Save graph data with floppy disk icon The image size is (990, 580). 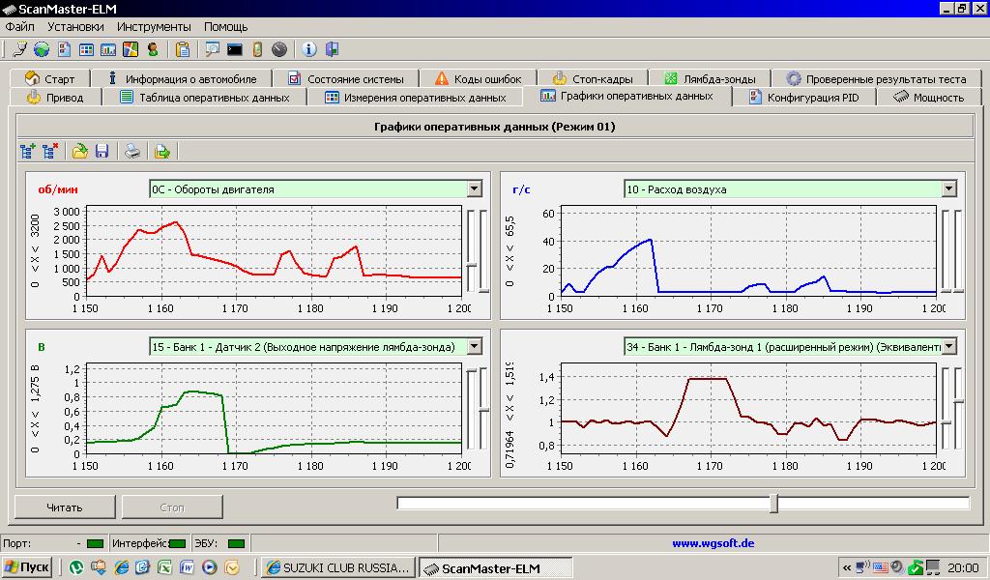[x=102, y=151]
